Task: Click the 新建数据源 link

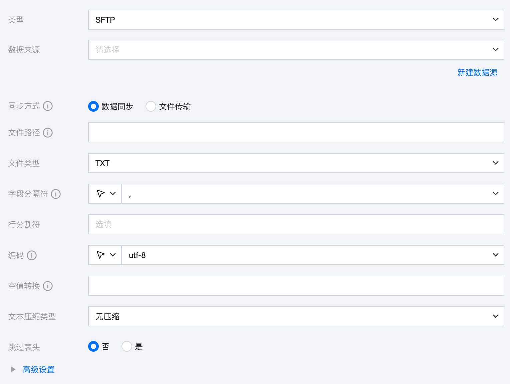Action: (477, 73)
